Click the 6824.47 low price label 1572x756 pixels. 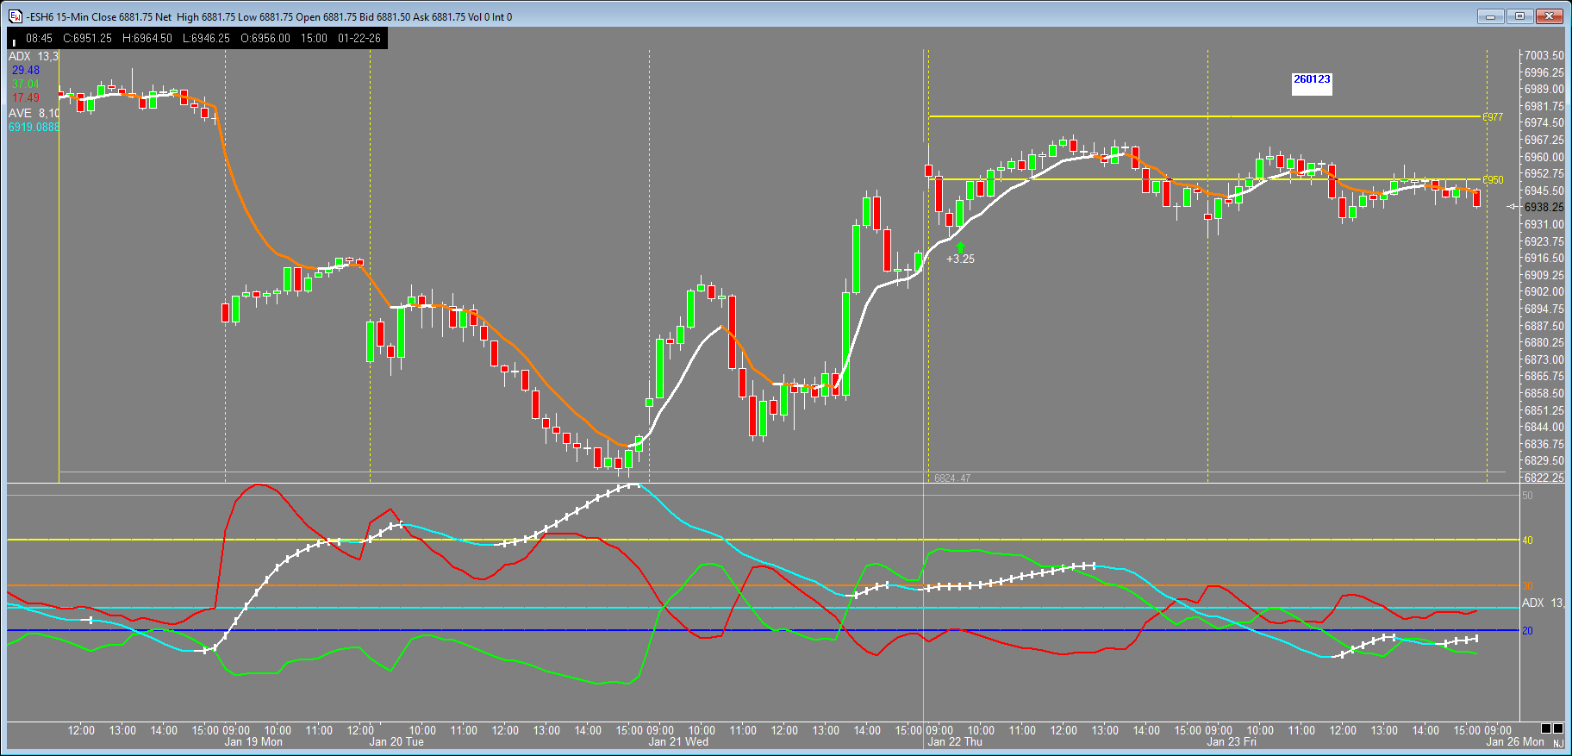click(x=952, y=478)
